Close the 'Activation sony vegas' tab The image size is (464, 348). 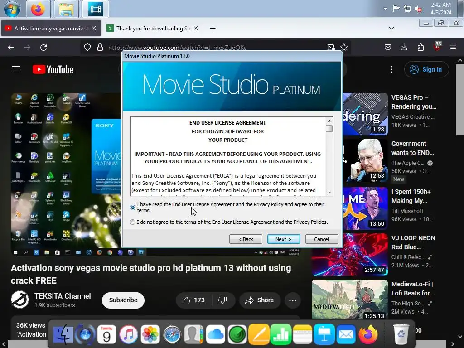(94, 28)
